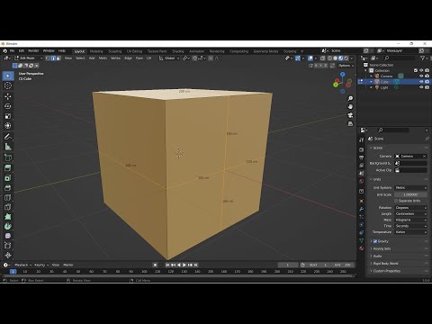432x324 pixels.
Task: Select the Shrink/Fatten tool
Action: point(8,256)
